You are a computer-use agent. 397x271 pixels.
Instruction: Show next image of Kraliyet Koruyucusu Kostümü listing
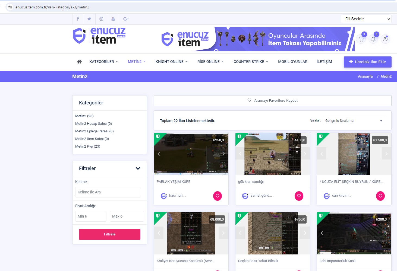click(x=223, y=233)
